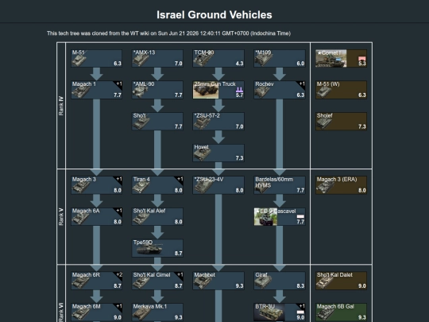
Task: Open the Magach 3 (ERA) premium card
Action: (341, 185)
